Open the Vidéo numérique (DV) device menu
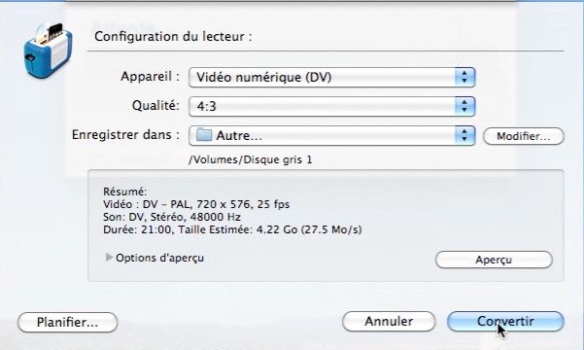Viewport: 584px width, 350px height. pos(332,77)
